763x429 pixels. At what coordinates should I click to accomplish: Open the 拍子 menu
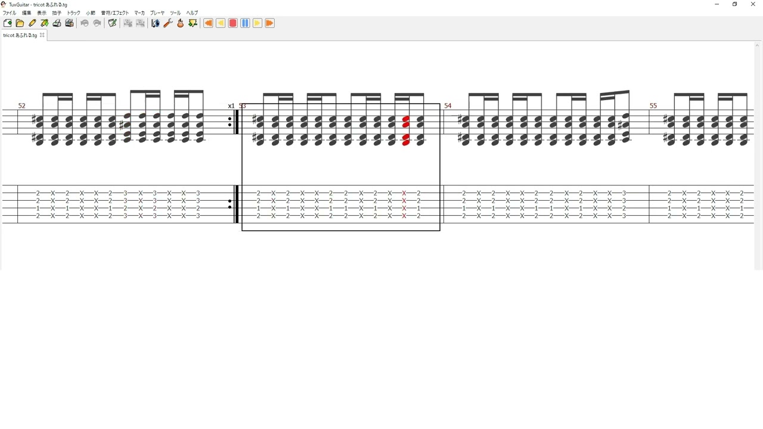click(x=57, y=13)
